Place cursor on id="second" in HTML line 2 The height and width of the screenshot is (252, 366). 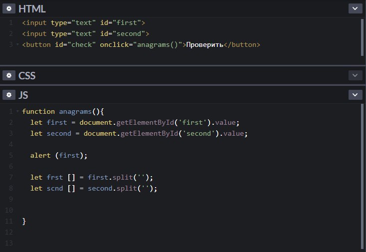pos(123,33)
